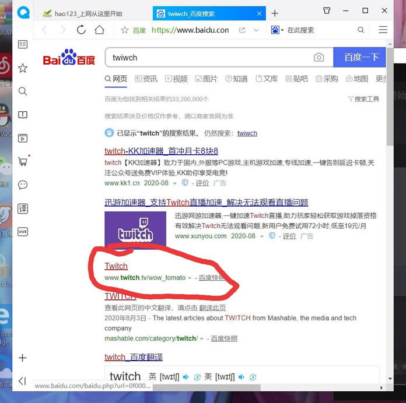Select the 网页 results tab
Image resolution: width=406 pixels, height=403 pixels.
coord(116,79)
